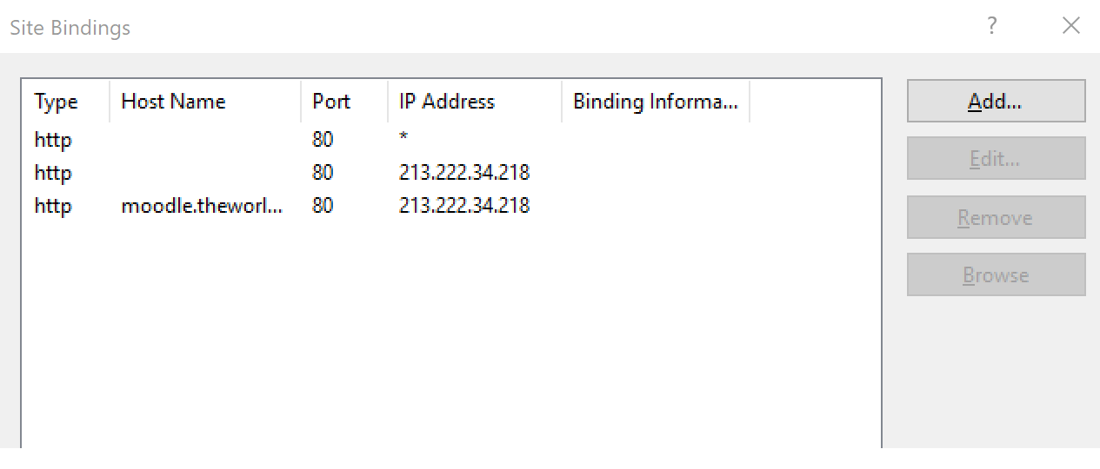Click the IP Address column header
Image resolution: width=1100 pixels, height=469 pixels.
447,102
